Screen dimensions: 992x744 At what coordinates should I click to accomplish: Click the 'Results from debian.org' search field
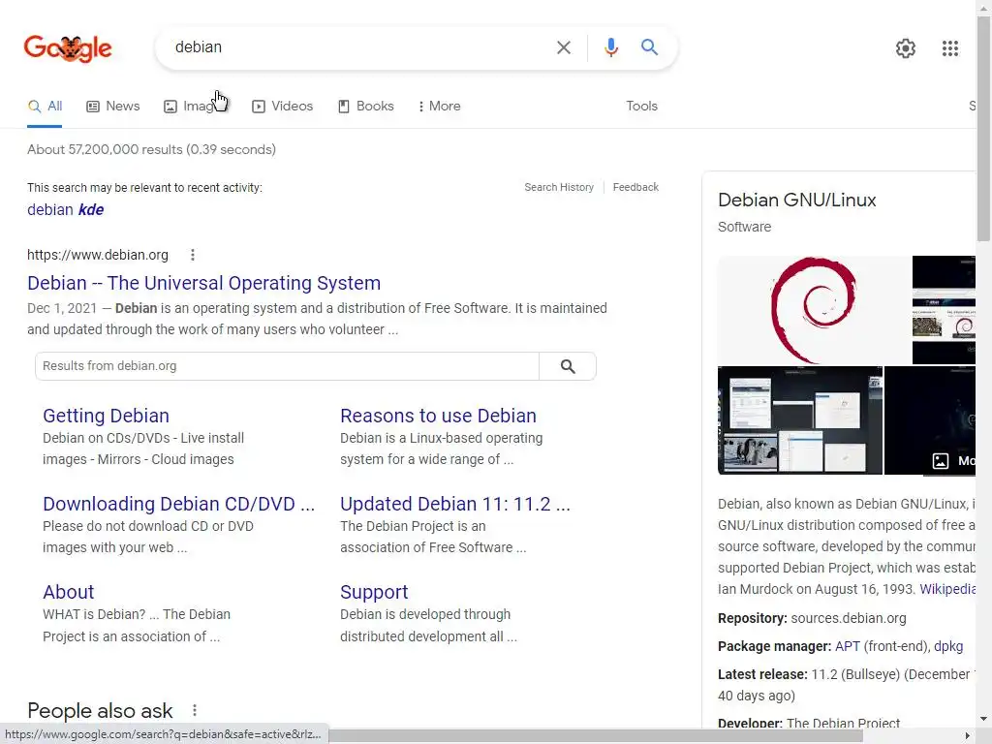[287, 366]
